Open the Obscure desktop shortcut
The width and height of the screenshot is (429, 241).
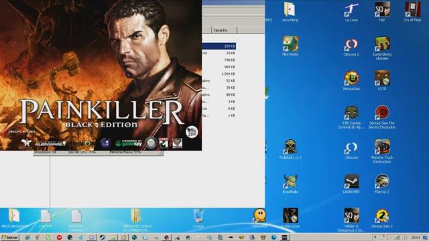(x=351, y=150)
